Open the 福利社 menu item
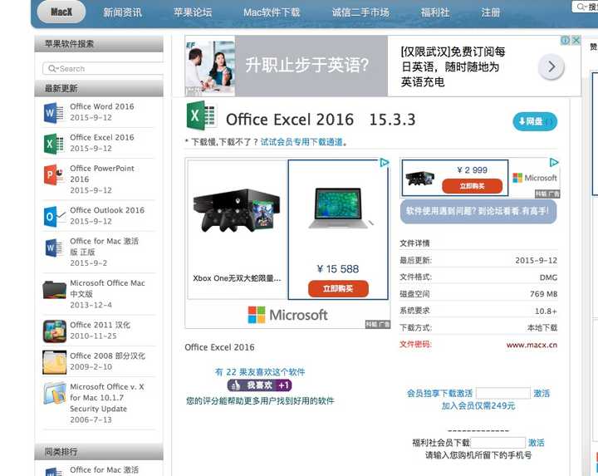 (x=434, y=12)
